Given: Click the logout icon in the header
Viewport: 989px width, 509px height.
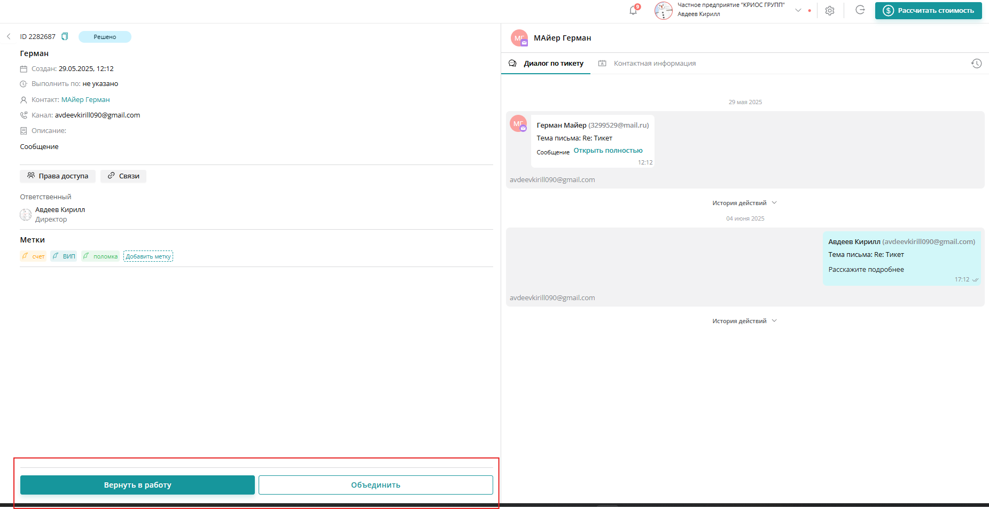Looking at the screenshot, I should 860,10.
